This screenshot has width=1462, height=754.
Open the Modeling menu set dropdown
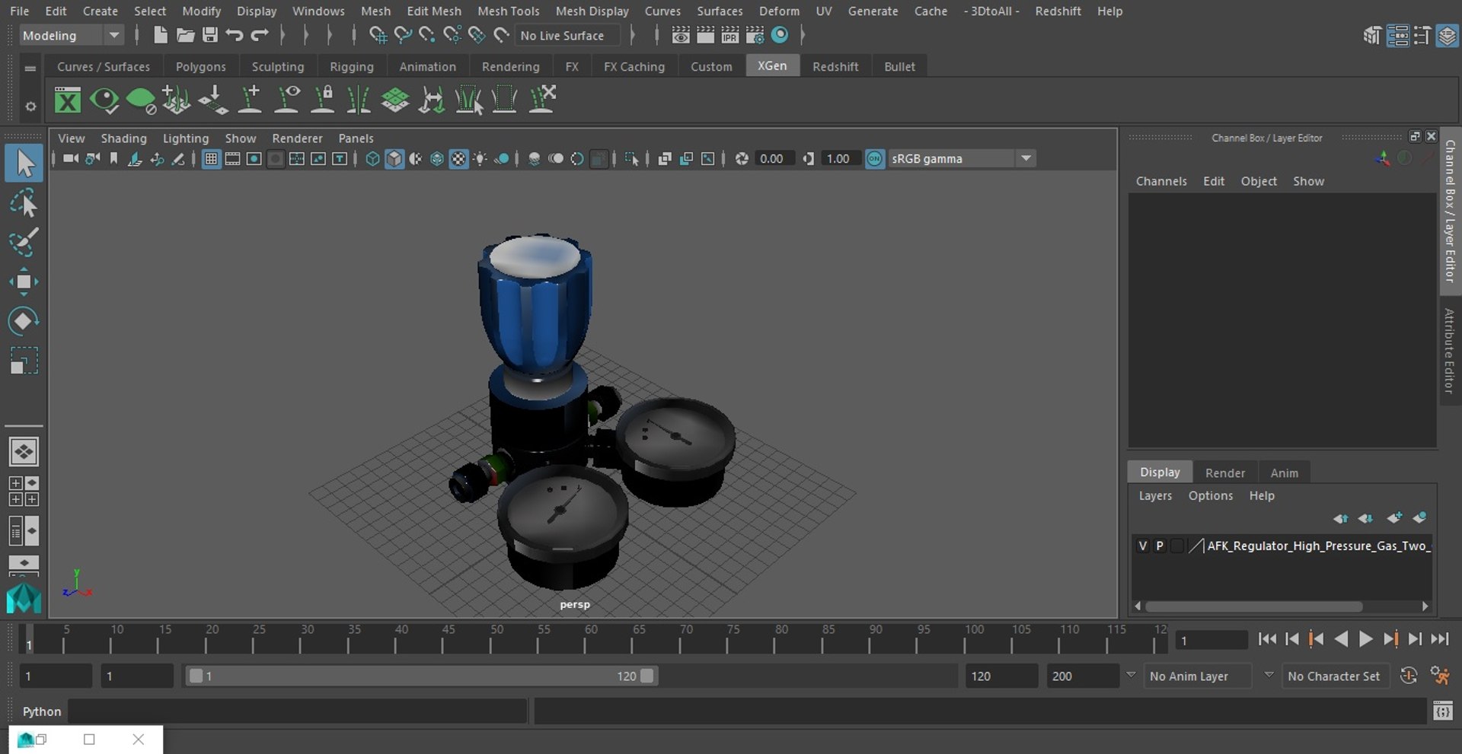(70, 35)
